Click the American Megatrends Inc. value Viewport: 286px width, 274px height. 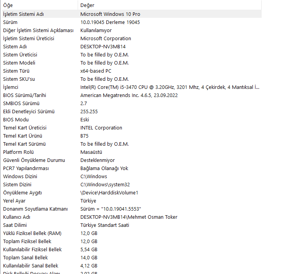pos(129,95)
